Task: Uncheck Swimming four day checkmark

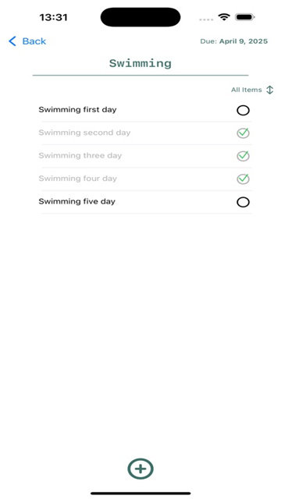Action: point(243,179)
